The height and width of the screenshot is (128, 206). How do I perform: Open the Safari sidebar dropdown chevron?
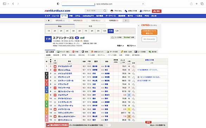[x=8, y=4]
